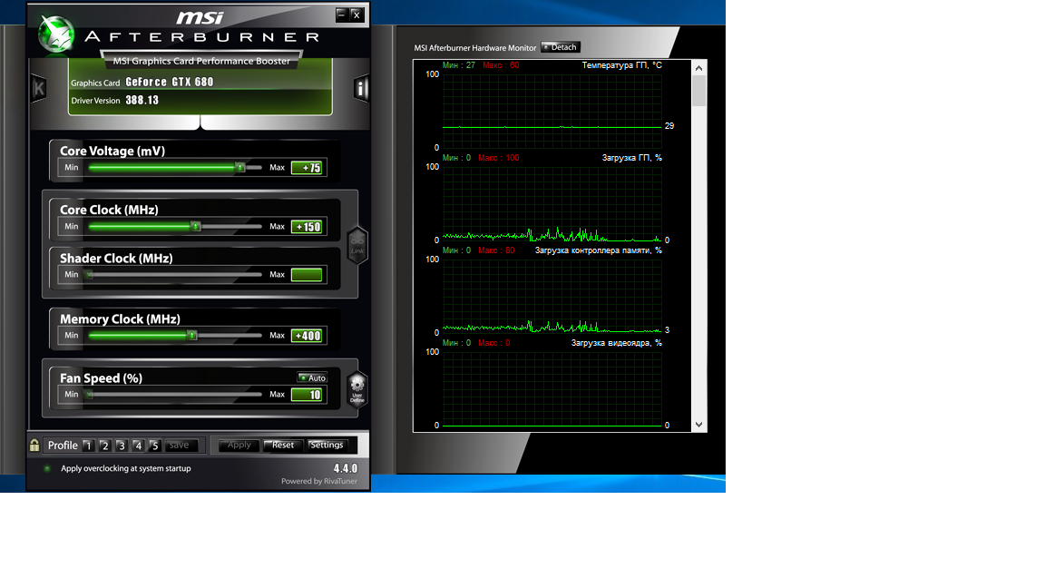Click the Powered by RivaTuner text
The image size is (1045, 588).
click(x=319, y=481)
